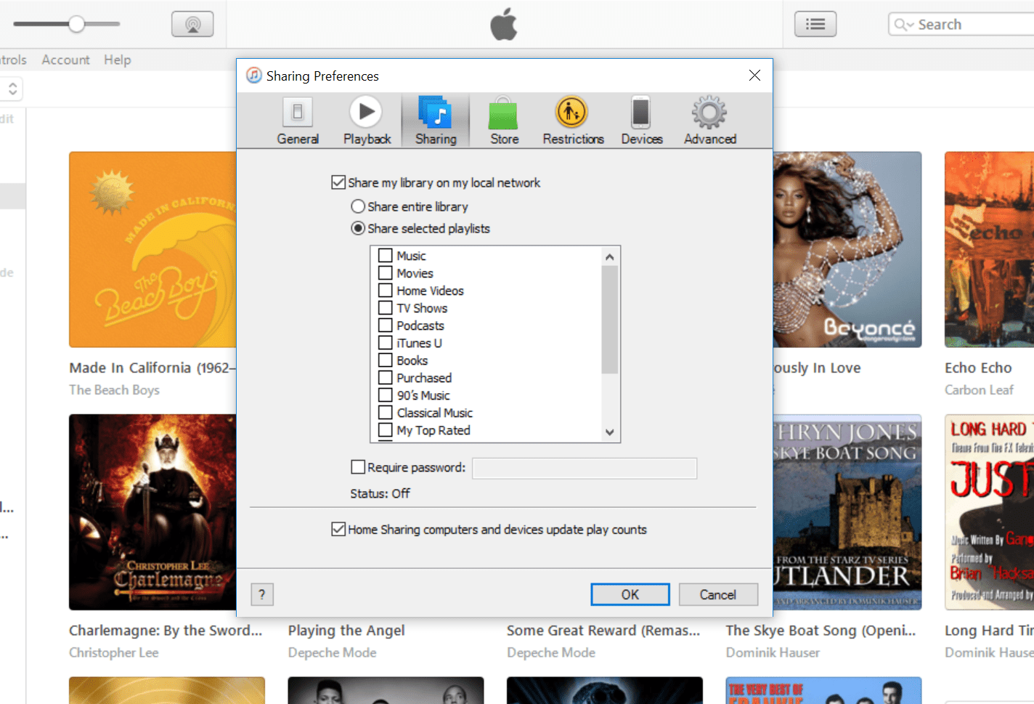Viewport: 1034px width, 704px height.
Task: Click the playlist list scrollbar thumb
Action: 610,320
